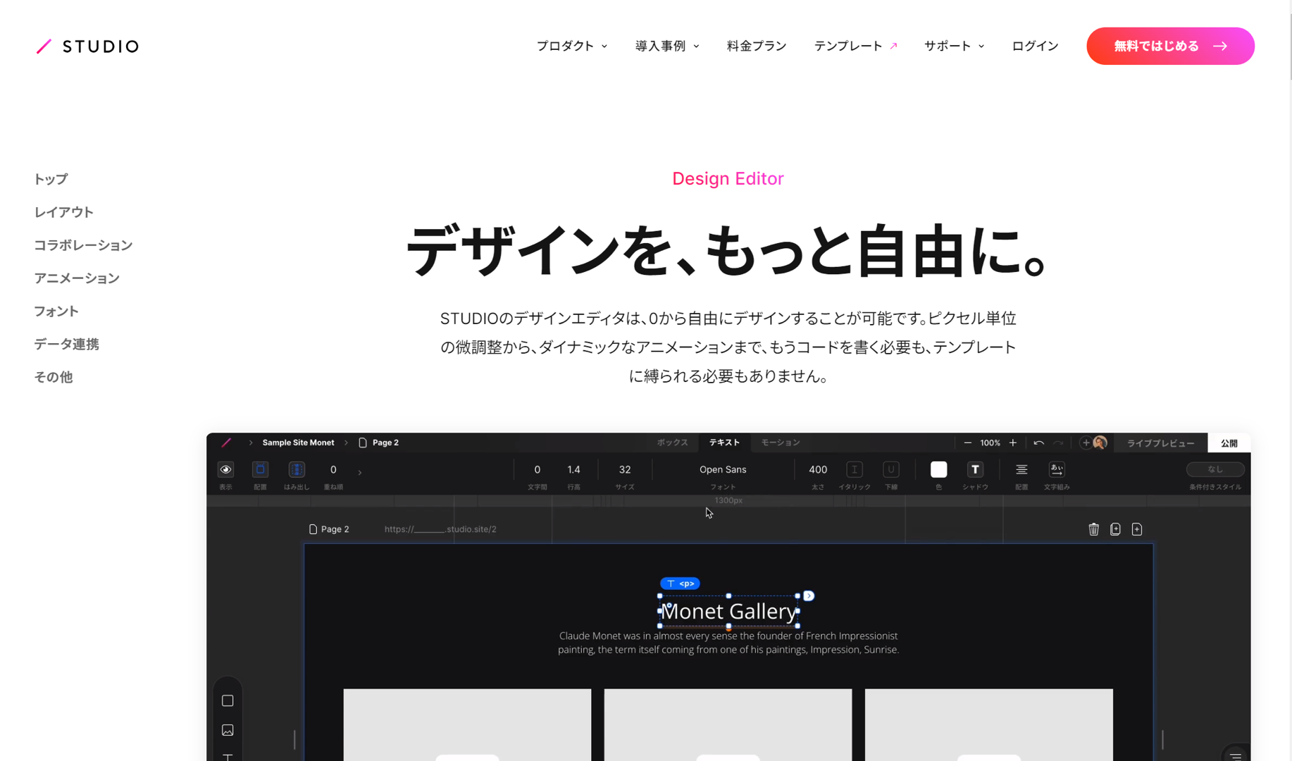Click the duplicate page icon
Screen dimensions: 1292x761
coord(1115,529)
